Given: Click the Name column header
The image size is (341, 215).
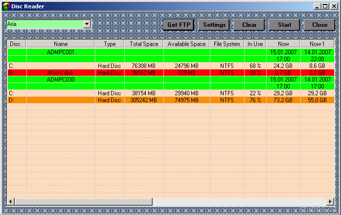Looking at the screenshot, I should click(x=61, y=44).
